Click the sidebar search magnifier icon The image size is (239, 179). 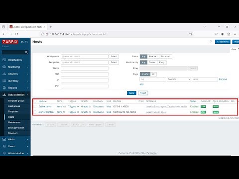(26, 52)
